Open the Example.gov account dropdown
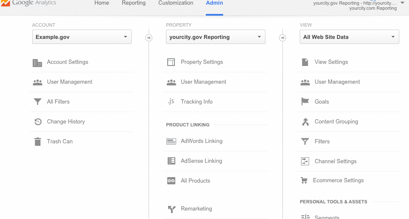The height and width of the screenshot is (219, 409). click(x=82, y=37)
